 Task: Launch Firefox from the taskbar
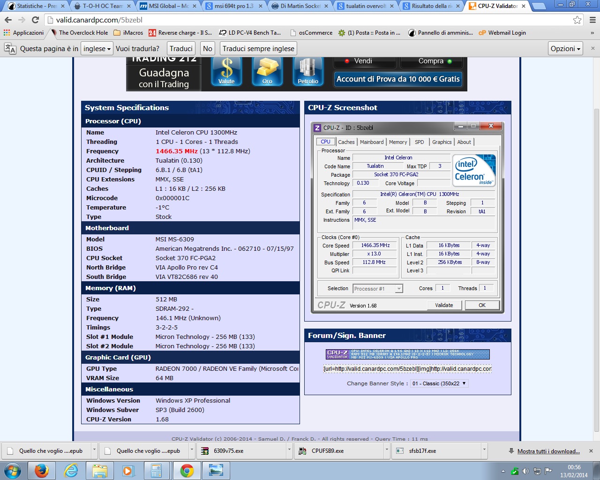tap(42, 470)
